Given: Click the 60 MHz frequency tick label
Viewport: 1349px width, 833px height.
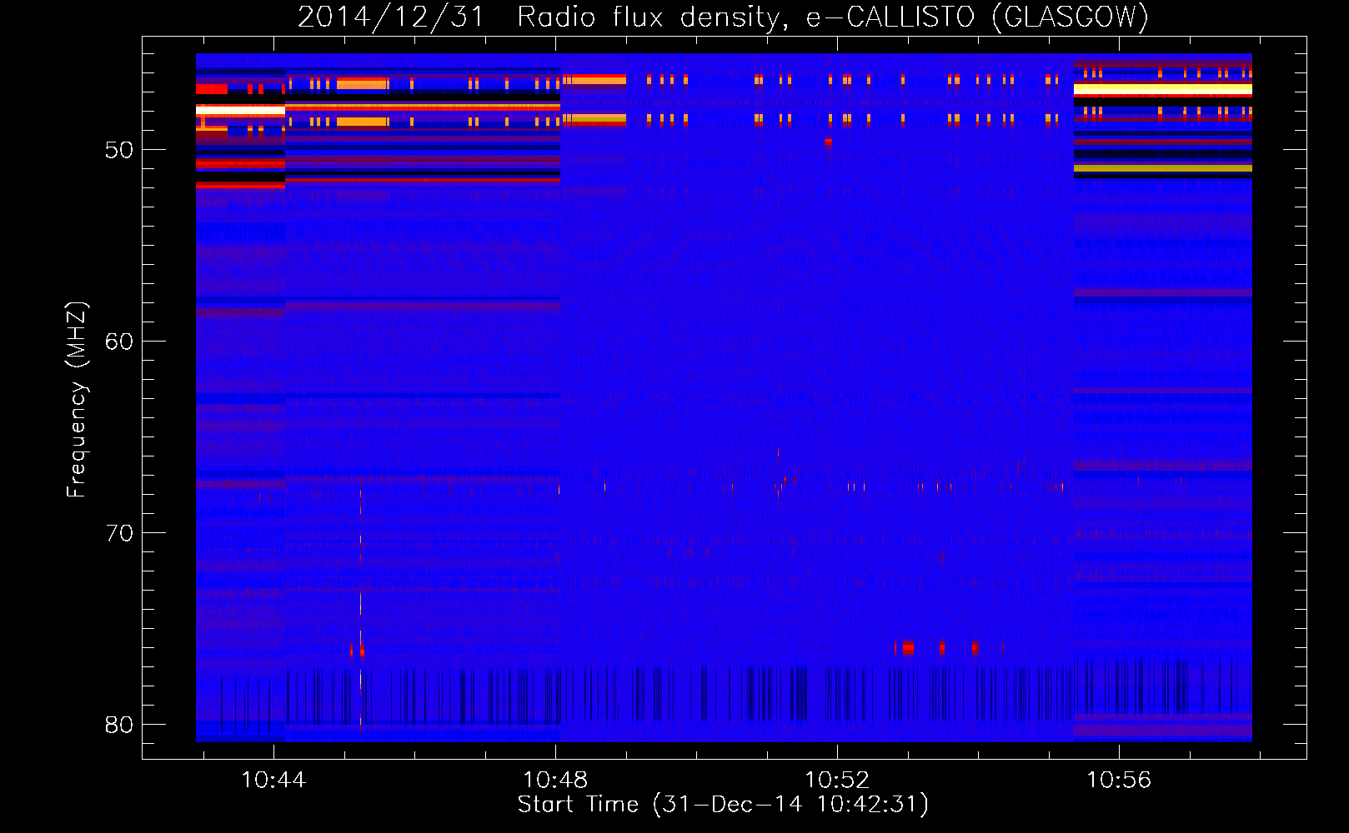Looking at the screenshot, I should (119, 342).
